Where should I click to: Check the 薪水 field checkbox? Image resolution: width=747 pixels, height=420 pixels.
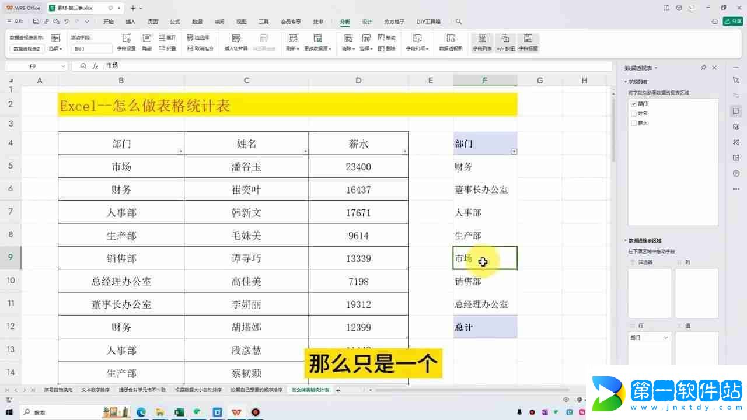point(634,123)
